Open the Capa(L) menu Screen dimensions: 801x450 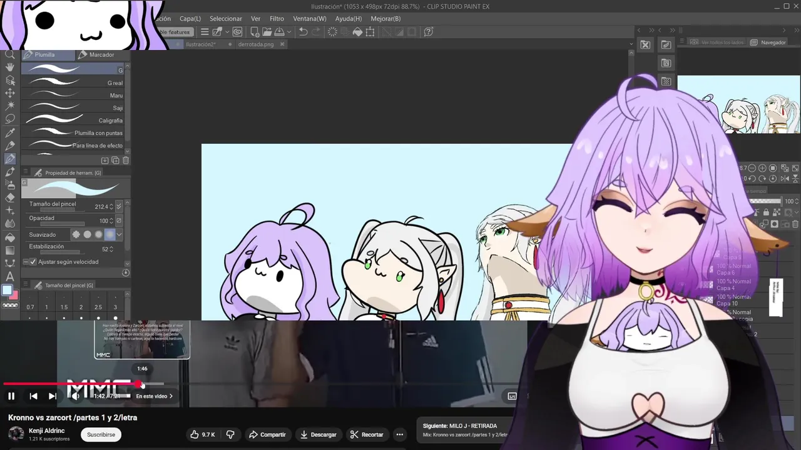190,19
